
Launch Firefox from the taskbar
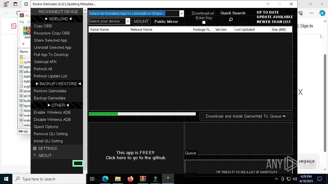point(130,179)
